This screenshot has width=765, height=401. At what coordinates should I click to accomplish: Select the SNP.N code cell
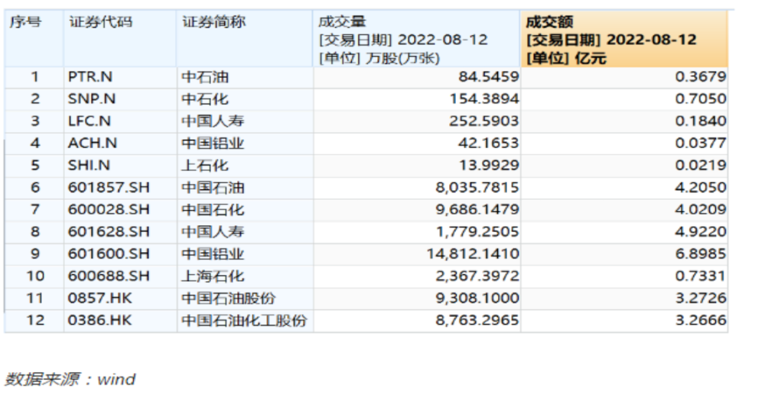coord(93,99)
